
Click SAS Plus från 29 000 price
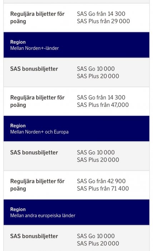[103, 21]
